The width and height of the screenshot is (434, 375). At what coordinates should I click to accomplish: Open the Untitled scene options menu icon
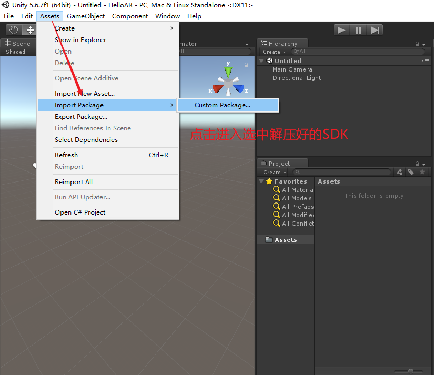tap(425, 60)
